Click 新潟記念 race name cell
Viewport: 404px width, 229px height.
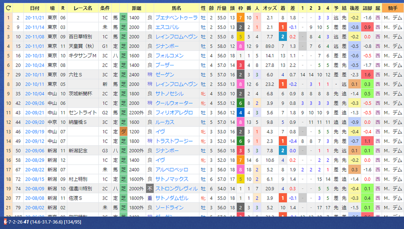pyautogui.click(x=83, y=151)
